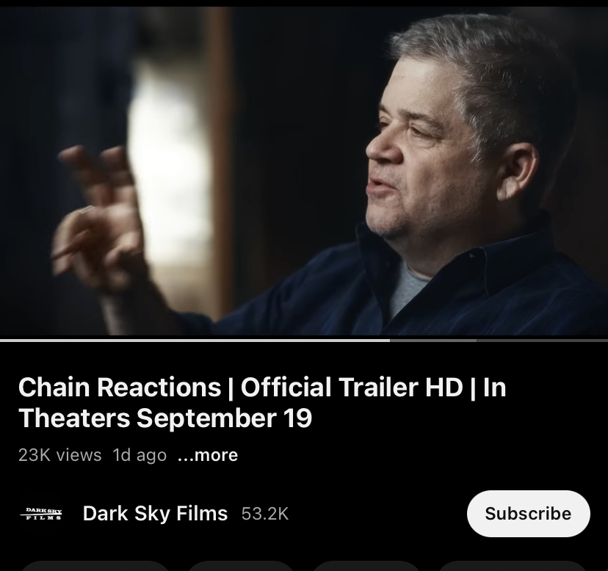
Task: Seek on the video progress bar
Action: [304, 341]
